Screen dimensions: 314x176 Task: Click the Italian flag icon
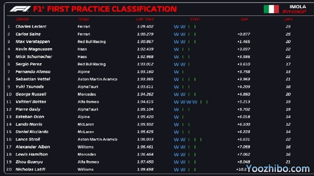[271, 9]
